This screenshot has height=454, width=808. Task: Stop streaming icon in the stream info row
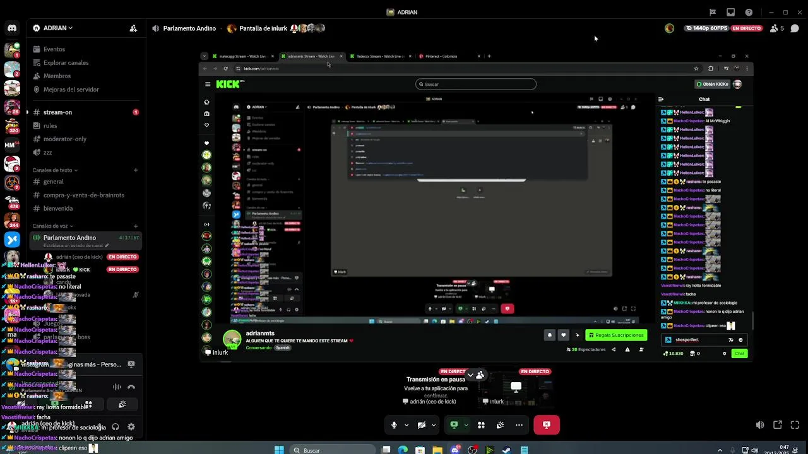coord(131,364)
